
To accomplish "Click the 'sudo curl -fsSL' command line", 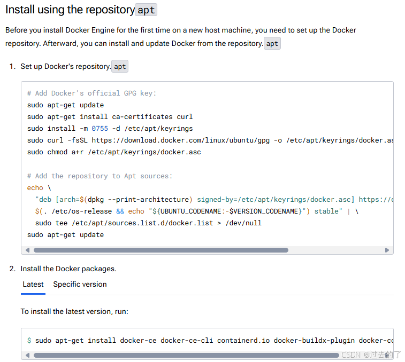I will point(210,140).
